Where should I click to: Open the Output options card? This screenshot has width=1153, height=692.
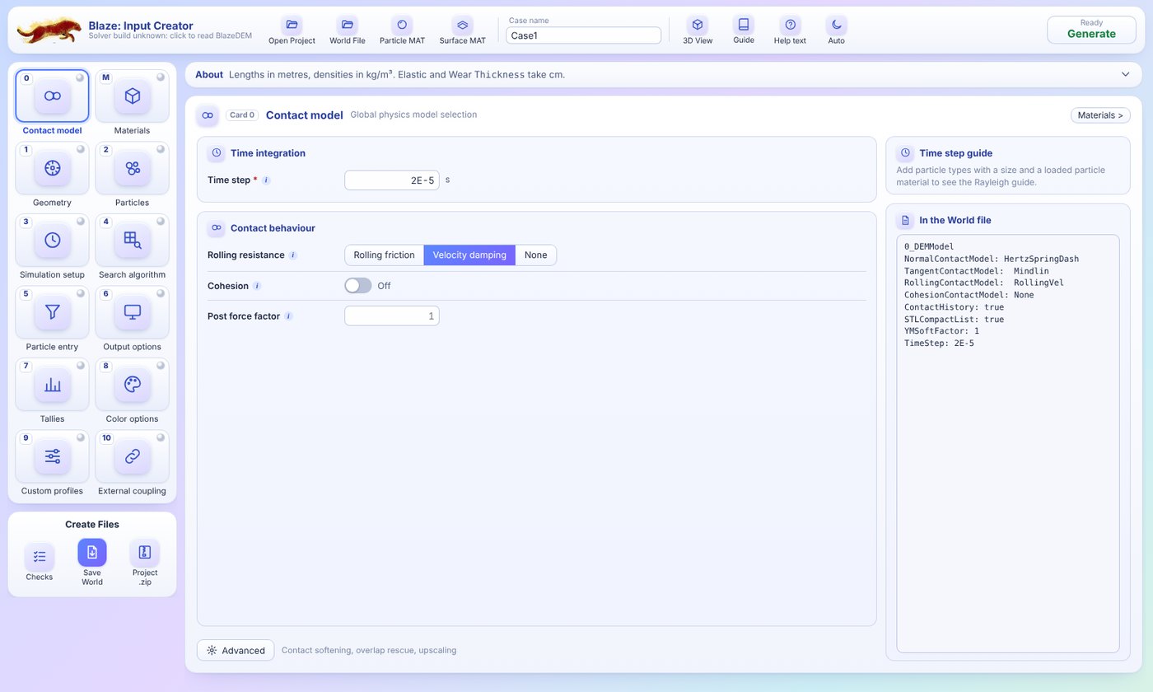pos(132,312)
